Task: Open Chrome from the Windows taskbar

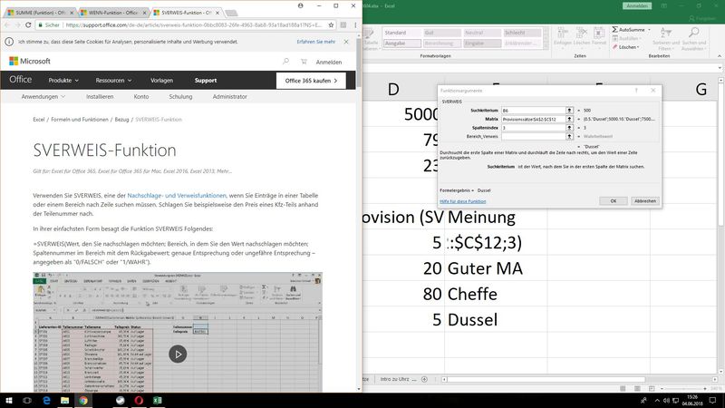Action: (x=82, y=399)
